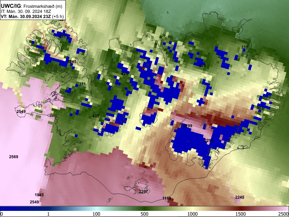The height and width of the screenshot is (217, 289).
Task: Click the 100 tick on the color scale
Action: (x=97, y=214)
